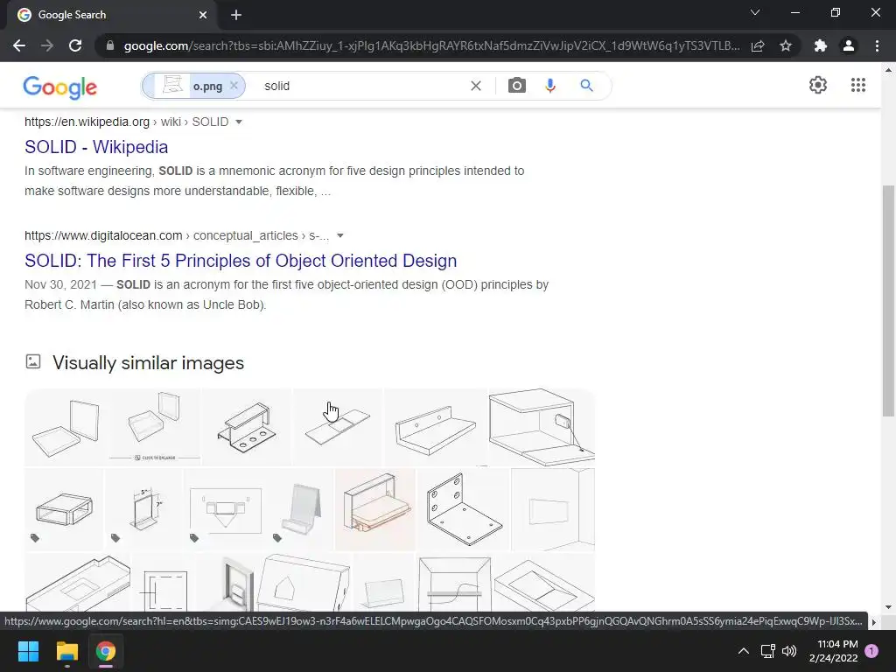Open bracket with three holes thumbnail
Screen dimensions: 896x672
click(x=247, y=427)
